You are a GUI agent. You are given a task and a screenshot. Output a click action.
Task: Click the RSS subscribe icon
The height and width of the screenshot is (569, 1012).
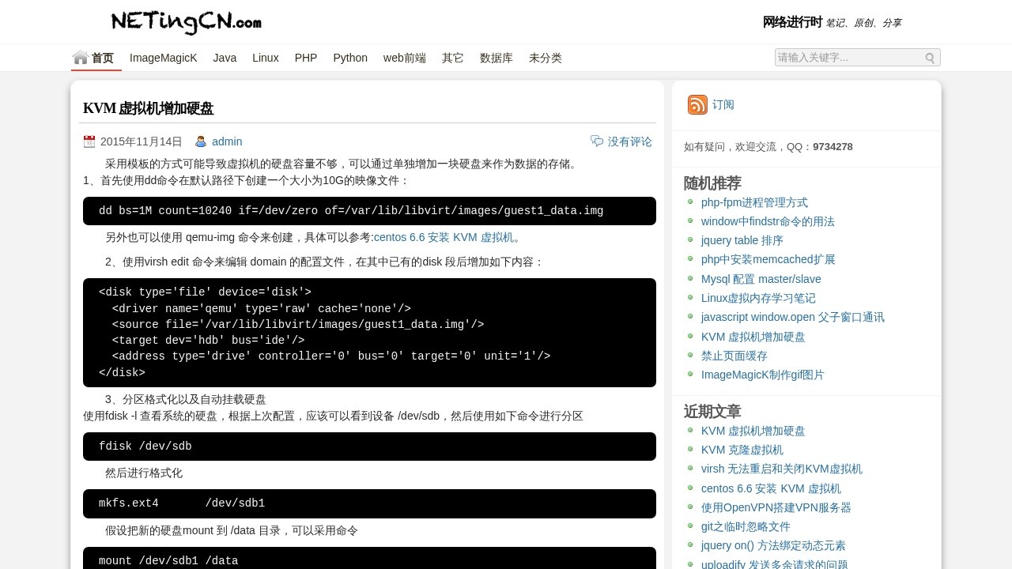(x=697, y=104)
